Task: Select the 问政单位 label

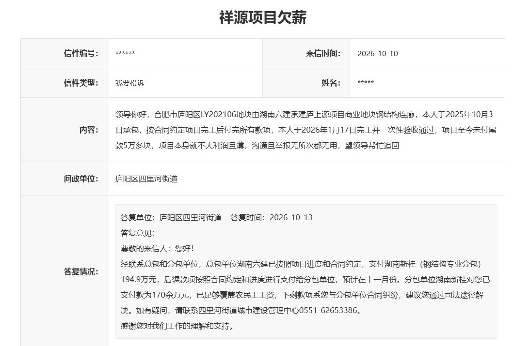Action: [81, 179]
